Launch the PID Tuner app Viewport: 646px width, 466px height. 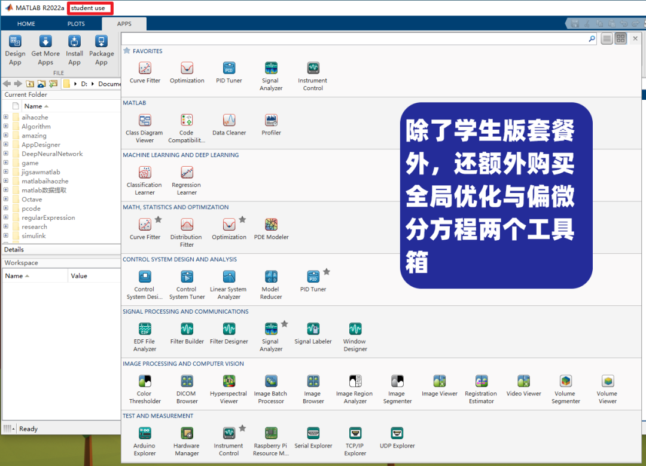tap(229, 68)
